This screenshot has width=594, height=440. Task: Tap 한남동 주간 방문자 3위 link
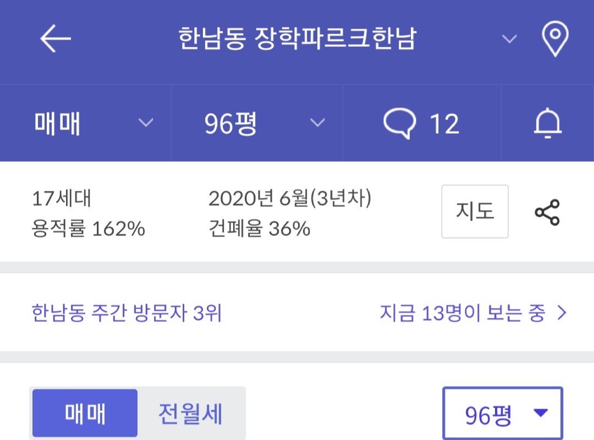127,313
